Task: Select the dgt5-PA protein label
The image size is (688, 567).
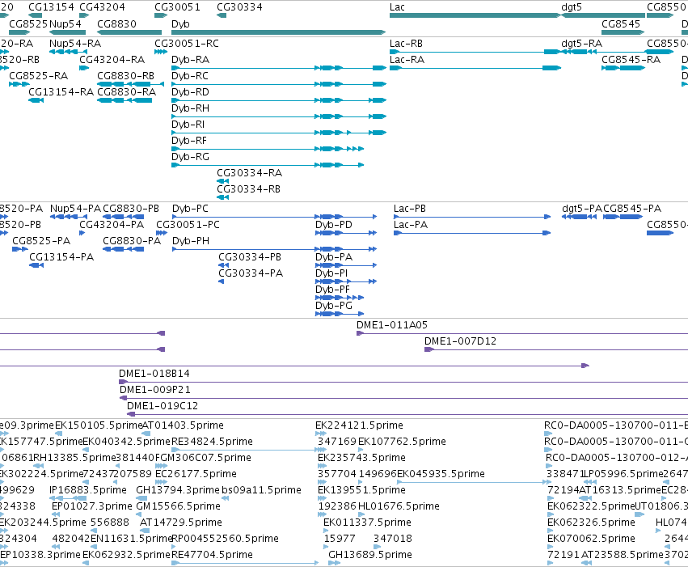Action: tap(582, 209)
